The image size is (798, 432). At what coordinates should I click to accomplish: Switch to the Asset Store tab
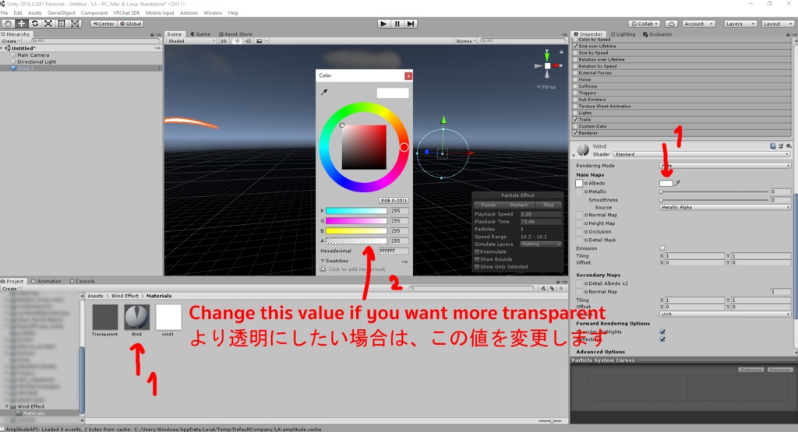[235, 34]
